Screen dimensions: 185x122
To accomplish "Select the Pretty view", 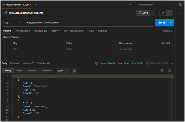I will coord(8,71).
